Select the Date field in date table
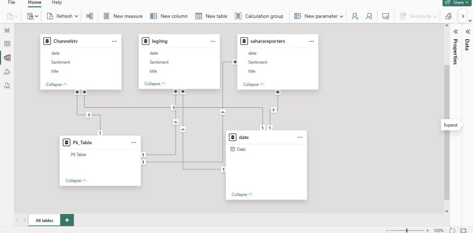This screenshot has height=233, width=473. click(241, 149)
